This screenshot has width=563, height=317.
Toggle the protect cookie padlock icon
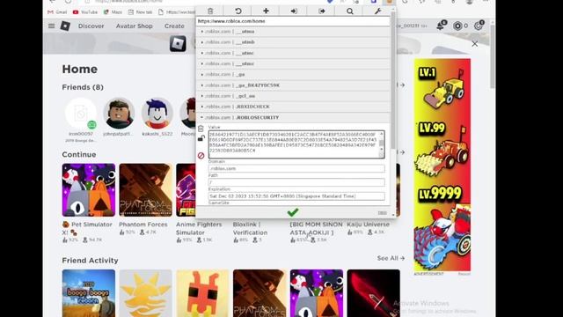point(201,138)
